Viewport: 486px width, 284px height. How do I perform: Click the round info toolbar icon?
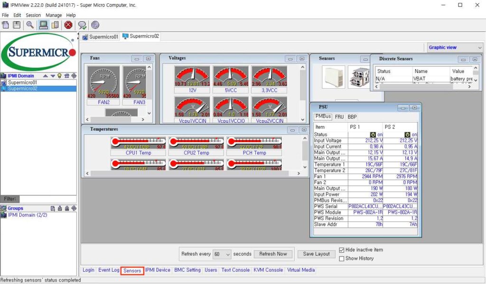95,25
